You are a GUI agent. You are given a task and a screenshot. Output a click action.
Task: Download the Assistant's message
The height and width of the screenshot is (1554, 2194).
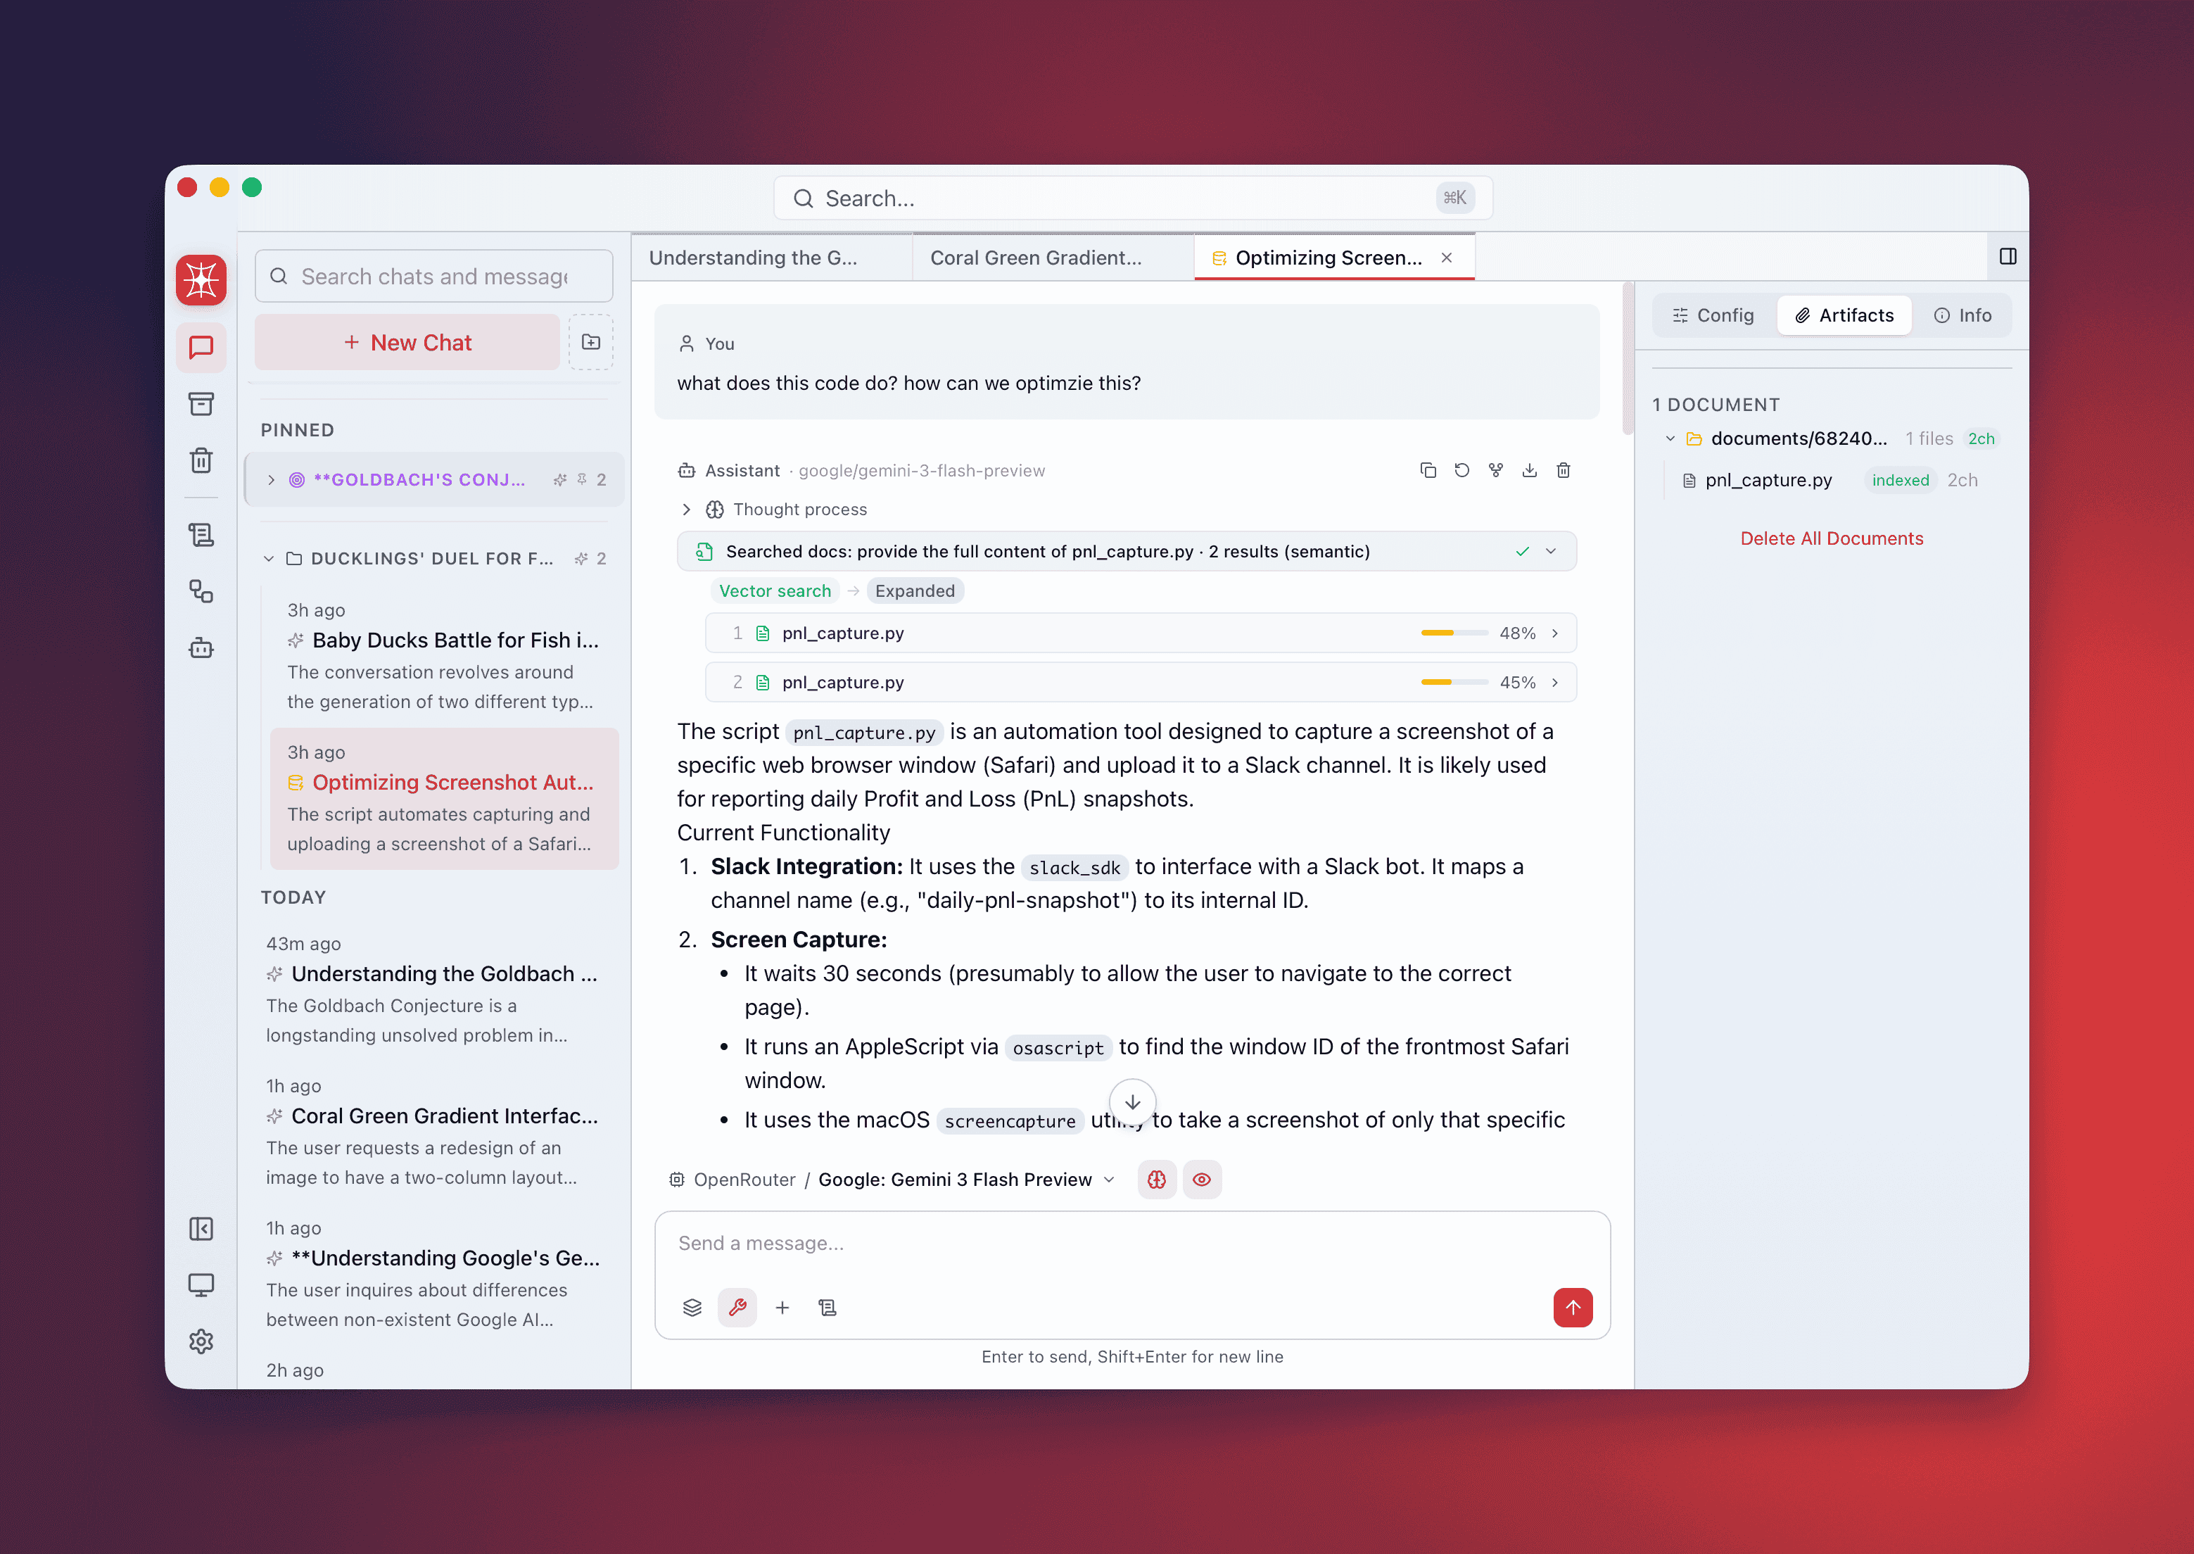[x=1530, y=470]
